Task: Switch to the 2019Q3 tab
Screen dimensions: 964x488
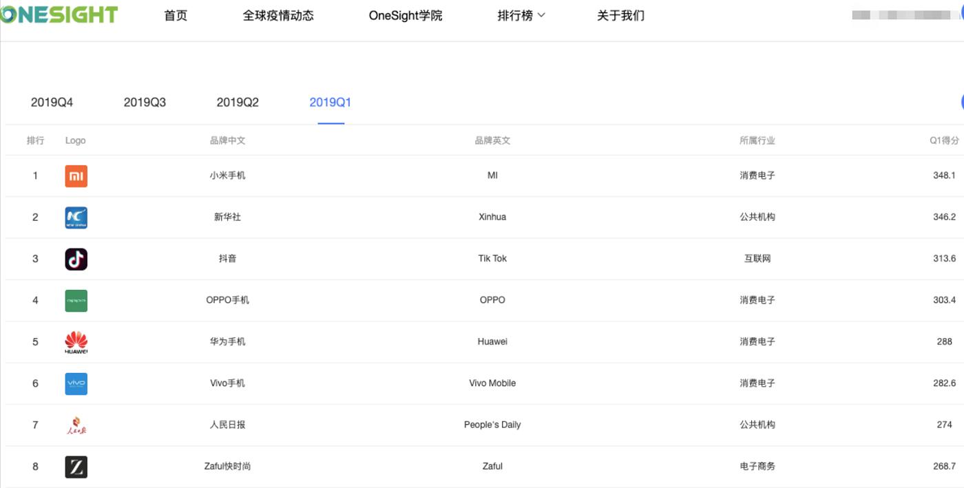Action: point(144,101)
